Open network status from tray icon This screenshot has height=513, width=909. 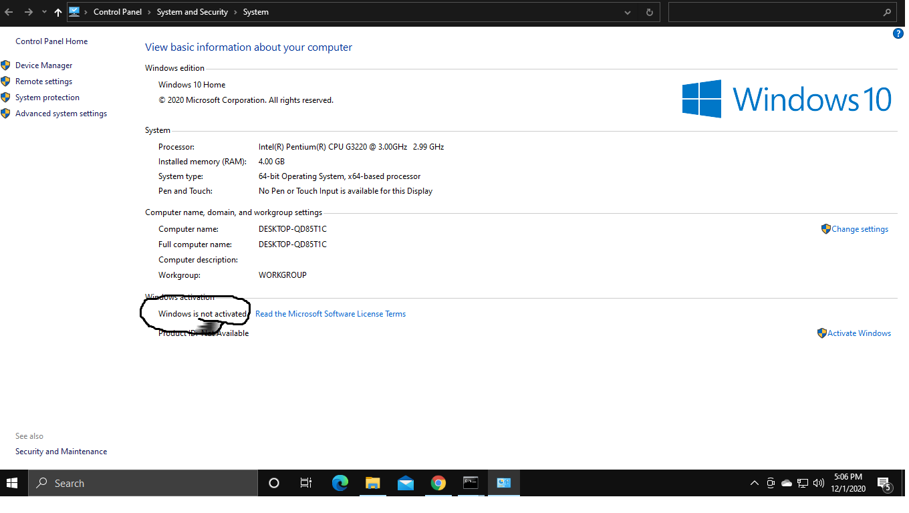point(803,483)
